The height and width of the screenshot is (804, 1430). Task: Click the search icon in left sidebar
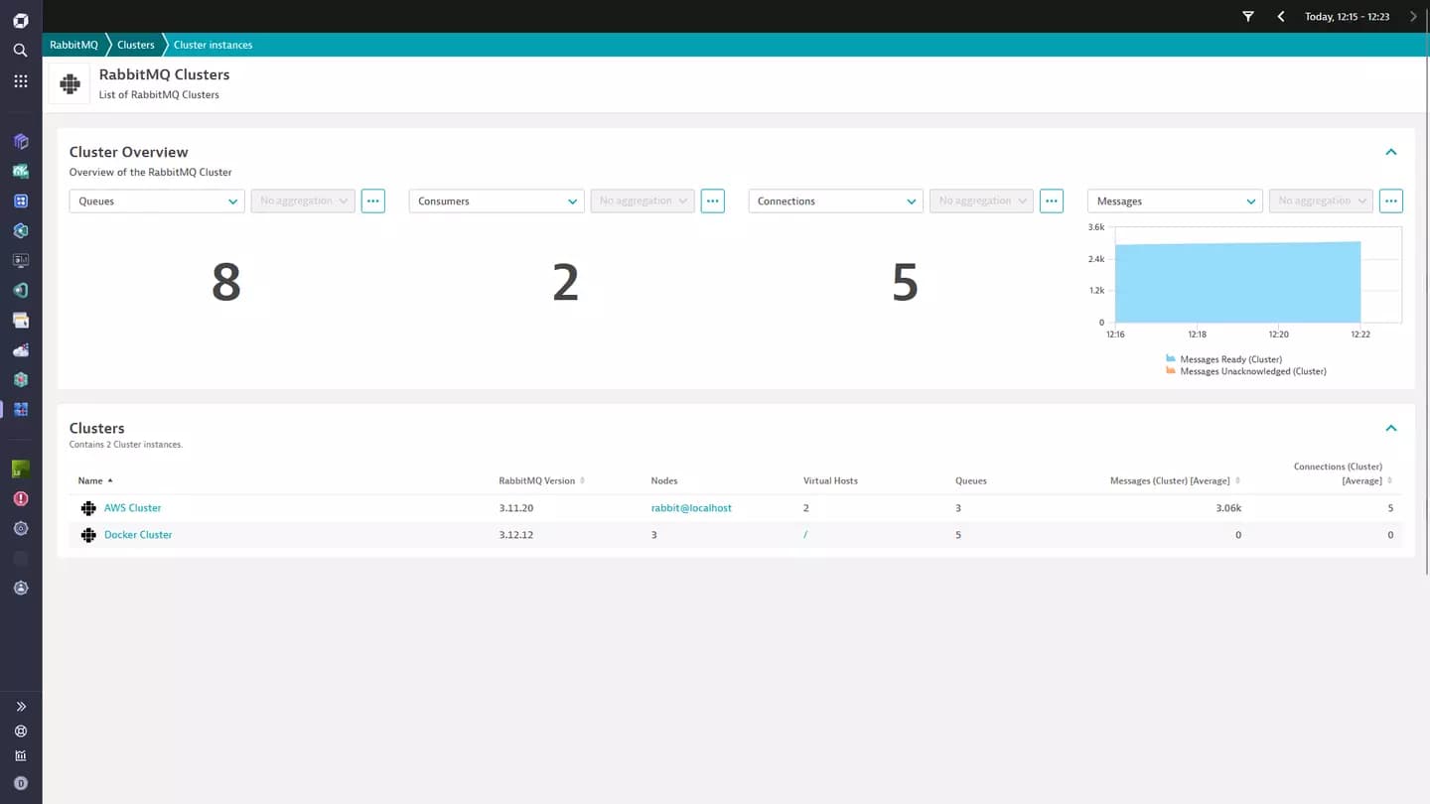pos(20,50)
